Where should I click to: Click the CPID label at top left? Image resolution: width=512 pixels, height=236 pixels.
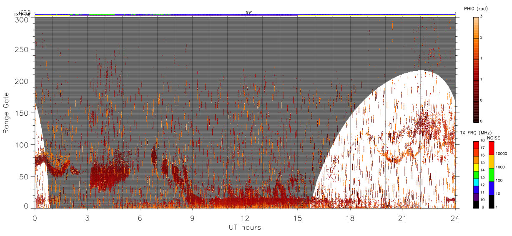(x=25, y=12)
